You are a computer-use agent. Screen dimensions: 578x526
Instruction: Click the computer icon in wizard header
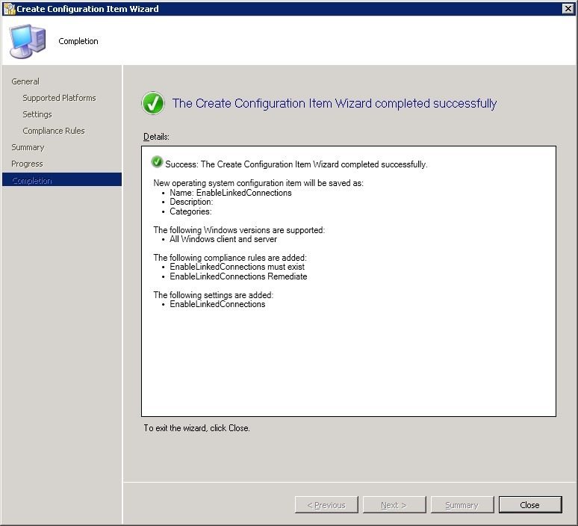pyautogui.click(x=28, y=41)
